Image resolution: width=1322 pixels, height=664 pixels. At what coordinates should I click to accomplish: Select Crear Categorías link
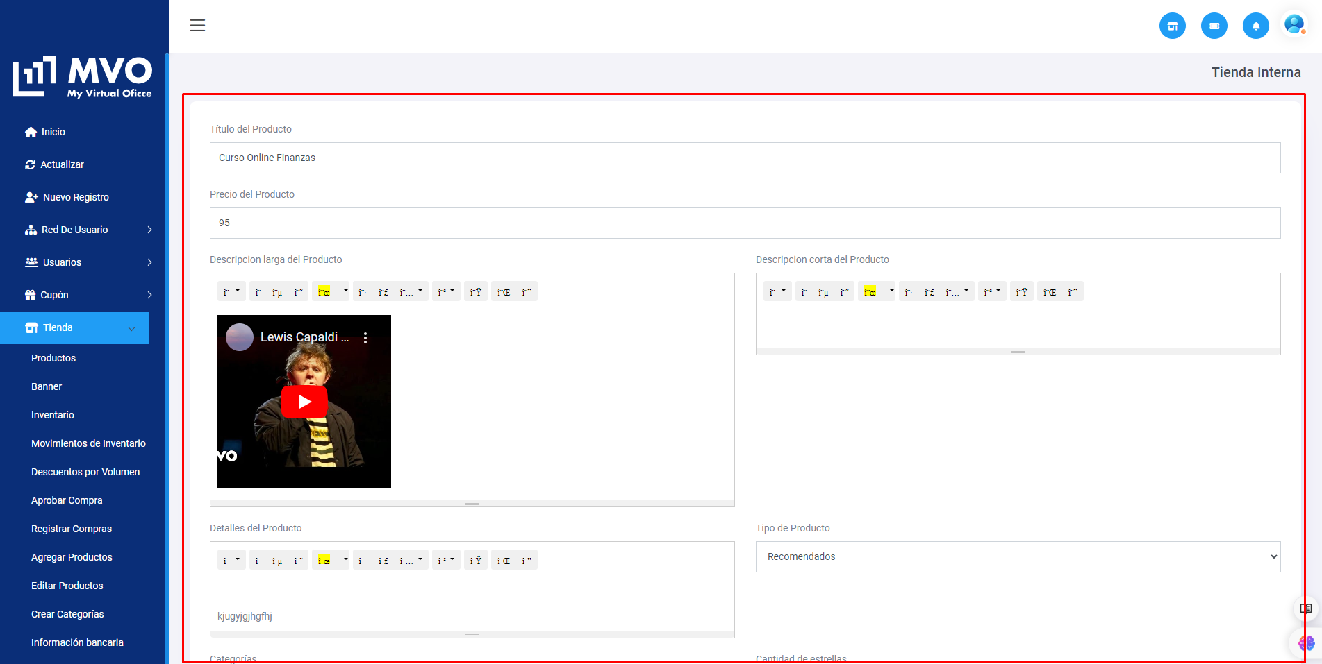(x=67, y=614)
